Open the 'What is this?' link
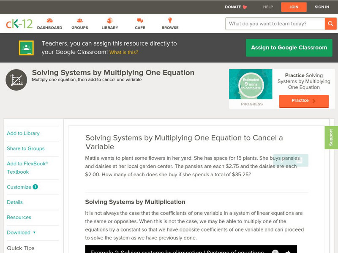The image size is (338, 253). coord(124,52)
